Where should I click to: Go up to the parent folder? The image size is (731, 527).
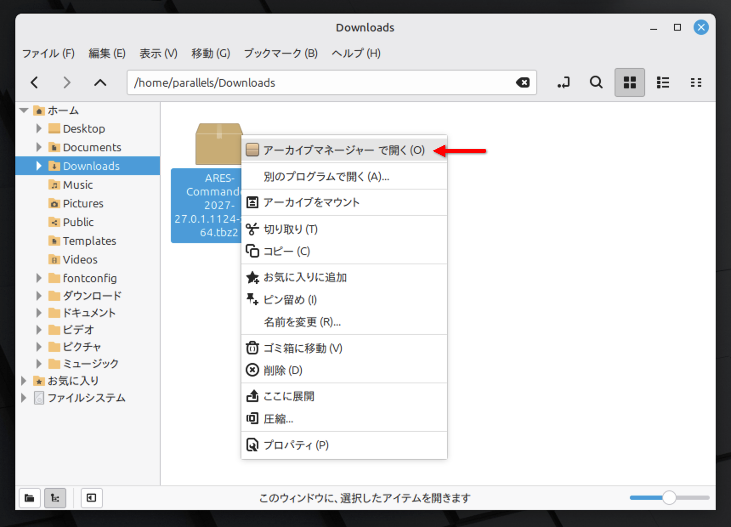100,82
